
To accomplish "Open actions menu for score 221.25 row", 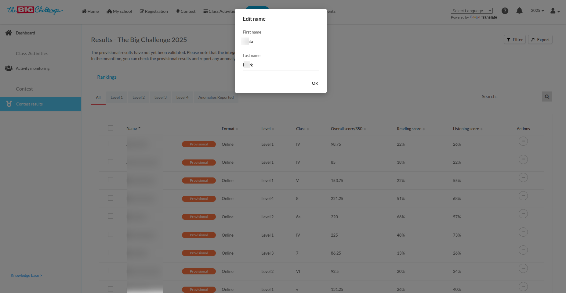I will [523, 196].
